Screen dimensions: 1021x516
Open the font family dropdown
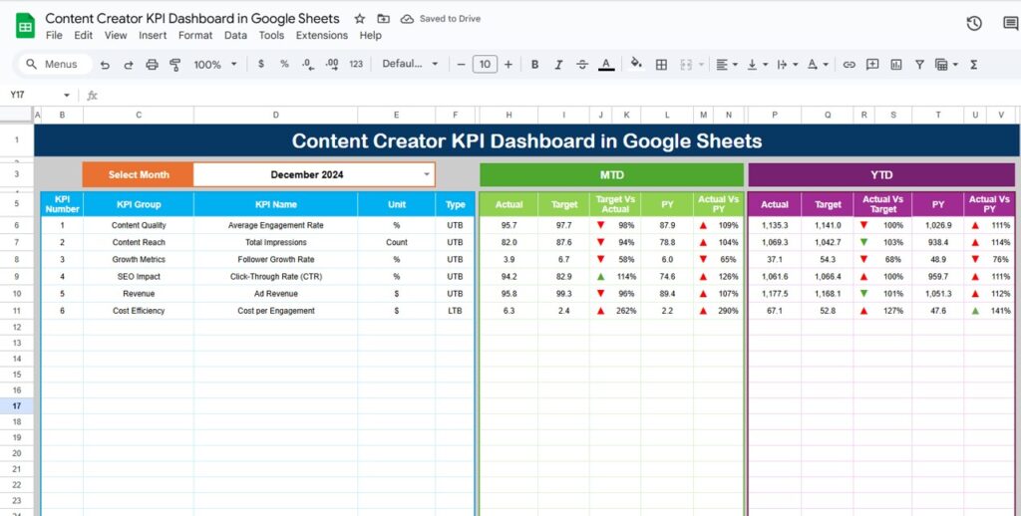click(410, 64)
